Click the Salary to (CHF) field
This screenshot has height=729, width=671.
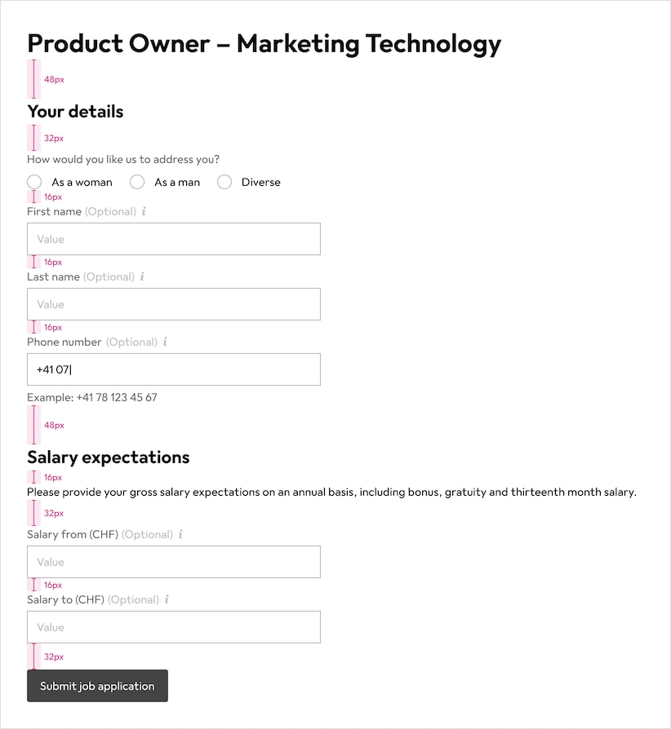tap(174, 627)
